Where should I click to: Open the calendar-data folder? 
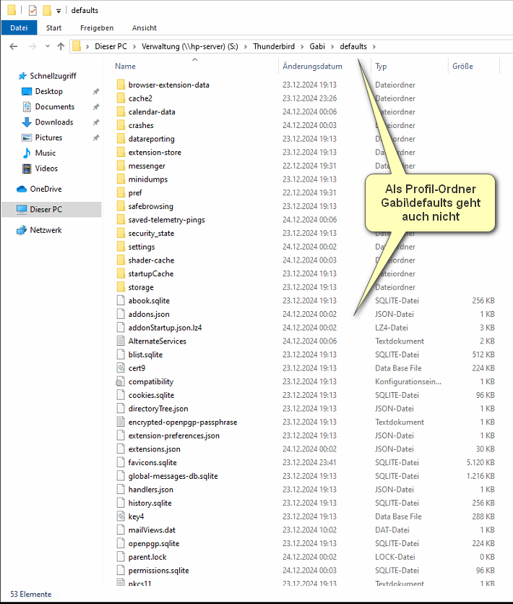click(x=151, y=112)
